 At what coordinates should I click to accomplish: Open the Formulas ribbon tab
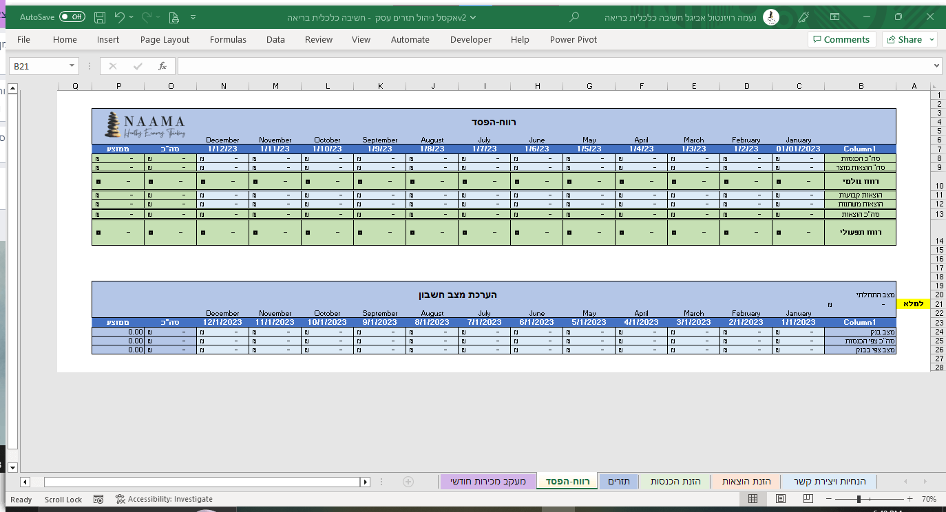click(228, 39)
